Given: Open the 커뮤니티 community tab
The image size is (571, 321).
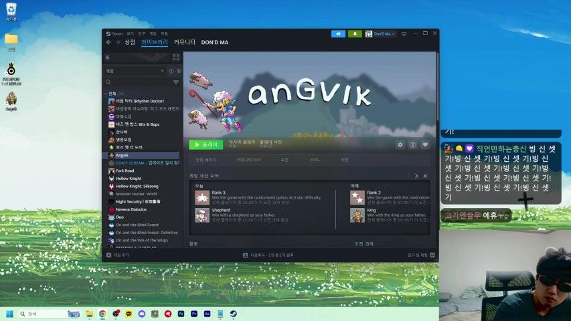Looking at the screenshot, I should click(x=185, y=43).
